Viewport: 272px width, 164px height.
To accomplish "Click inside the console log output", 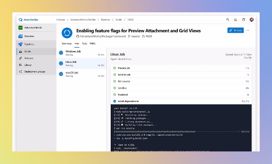I will 181,128.
